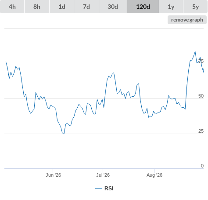Click the Jul '26 axis label
Image resolution: width=208 pixels, height=200 pixels.
[x=103, y=175]
